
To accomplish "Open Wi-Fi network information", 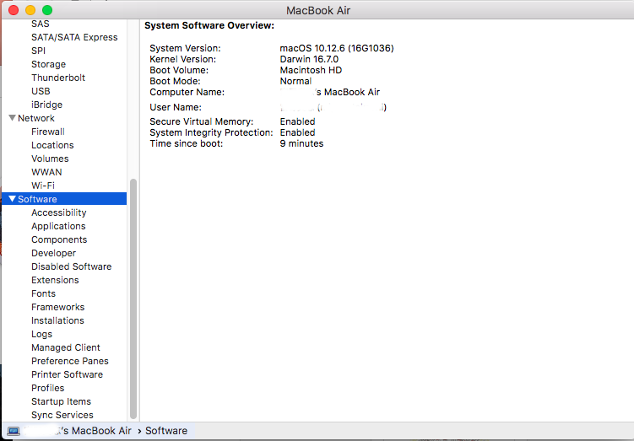I will click(x=43, y=186).
